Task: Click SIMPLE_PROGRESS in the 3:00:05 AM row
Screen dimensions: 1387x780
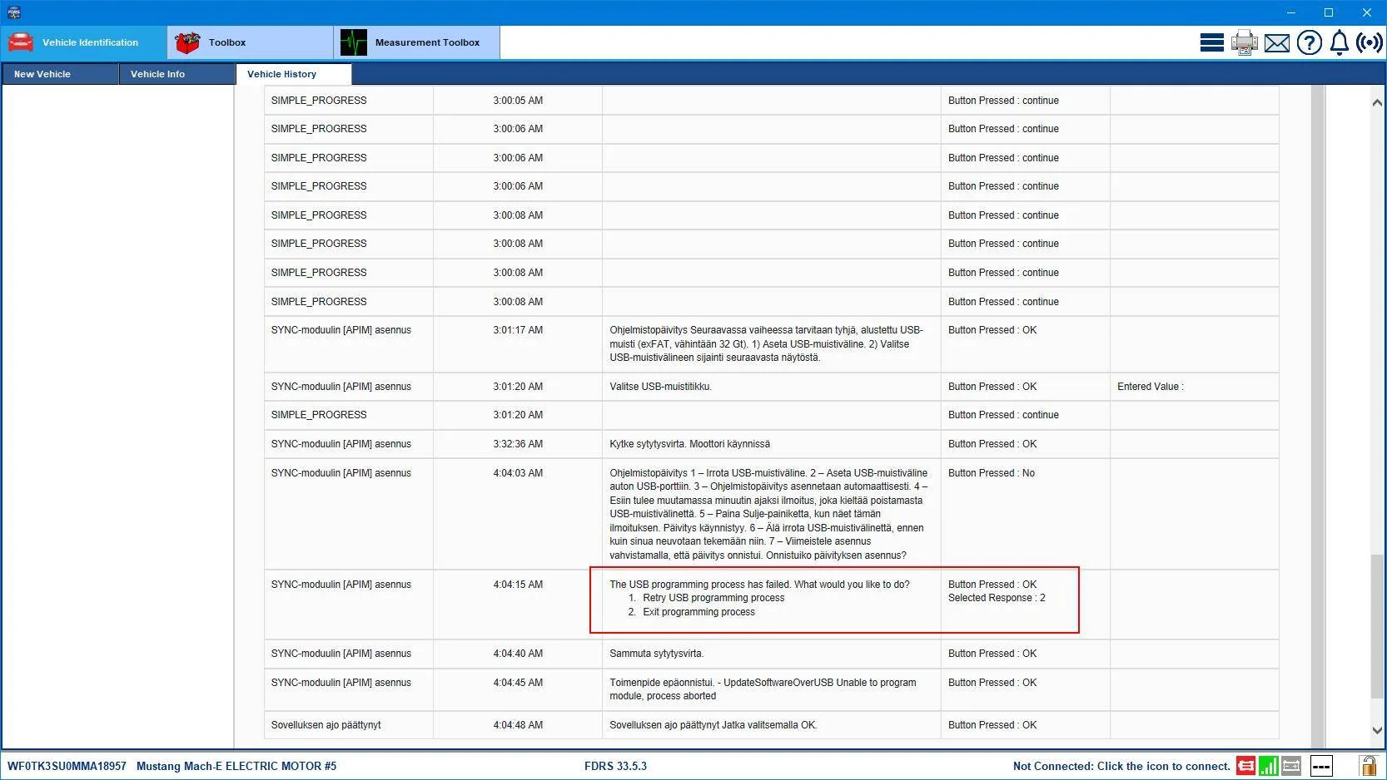Action: [319, 101]
